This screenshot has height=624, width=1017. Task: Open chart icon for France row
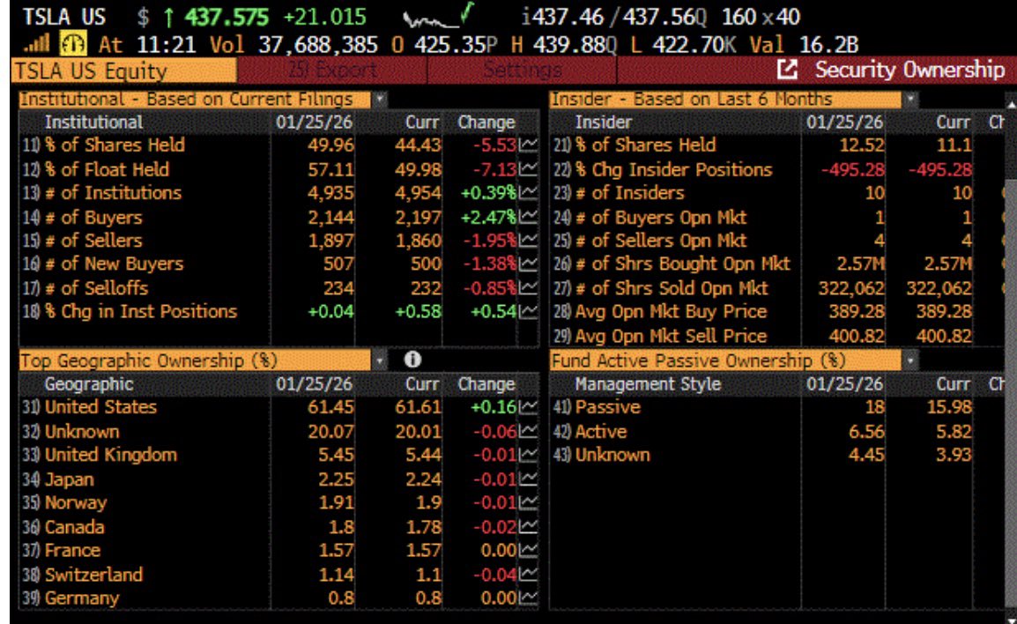coord(528,551)
